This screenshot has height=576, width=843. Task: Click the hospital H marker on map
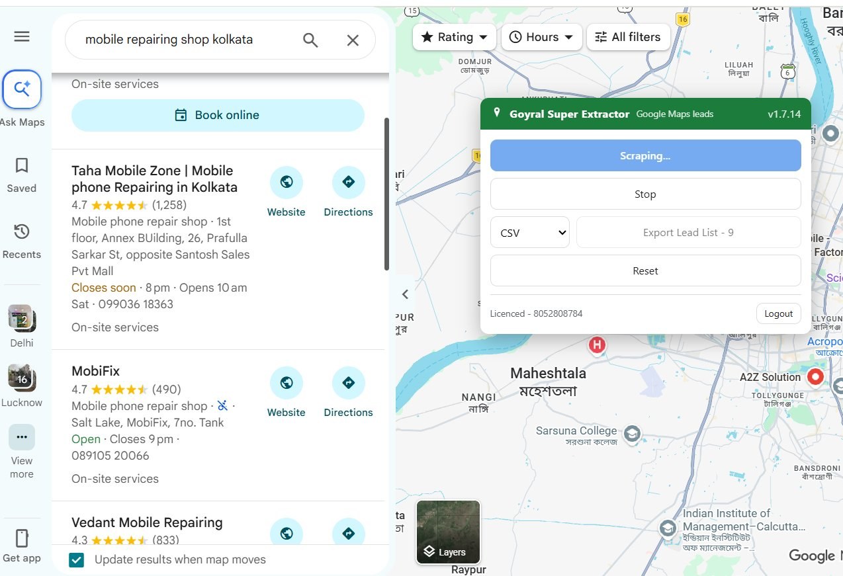click(x=597, y=345)
